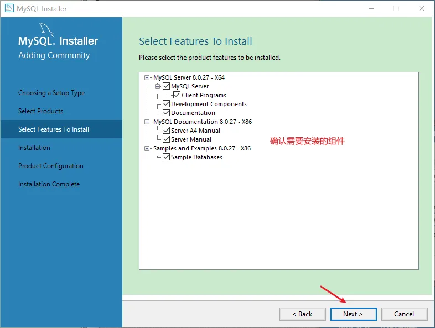Screen dimensions: 435x328
Task: Cancel the installation wizard
Action: click(x=404, y=314)
